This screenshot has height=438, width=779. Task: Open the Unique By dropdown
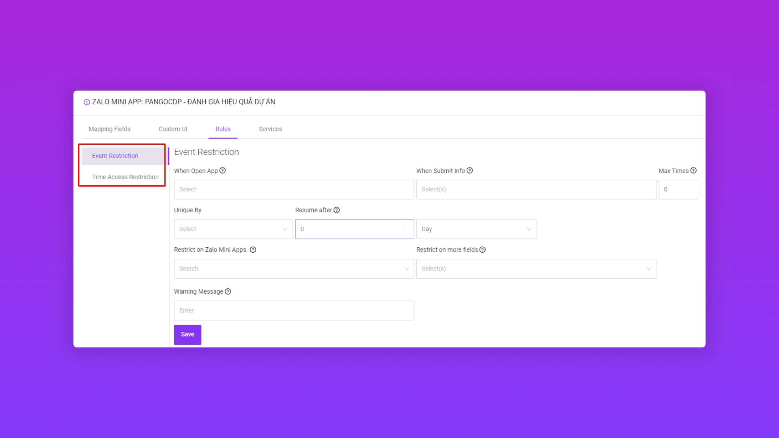click(233, 229)
